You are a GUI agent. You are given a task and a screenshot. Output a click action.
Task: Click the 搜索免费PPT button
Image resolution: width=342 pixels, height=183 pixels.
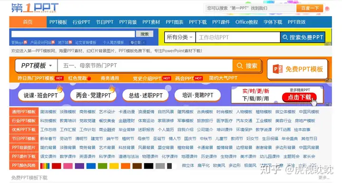(x=303, y=38)
